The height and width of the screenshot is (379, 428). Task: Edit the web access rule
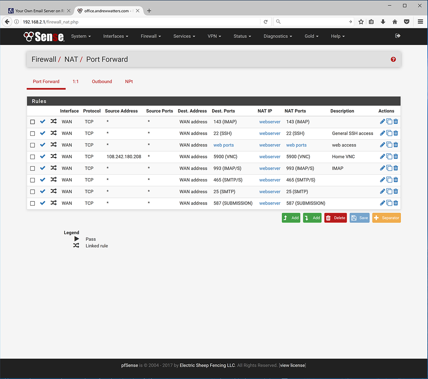click(x=382, y=145)
